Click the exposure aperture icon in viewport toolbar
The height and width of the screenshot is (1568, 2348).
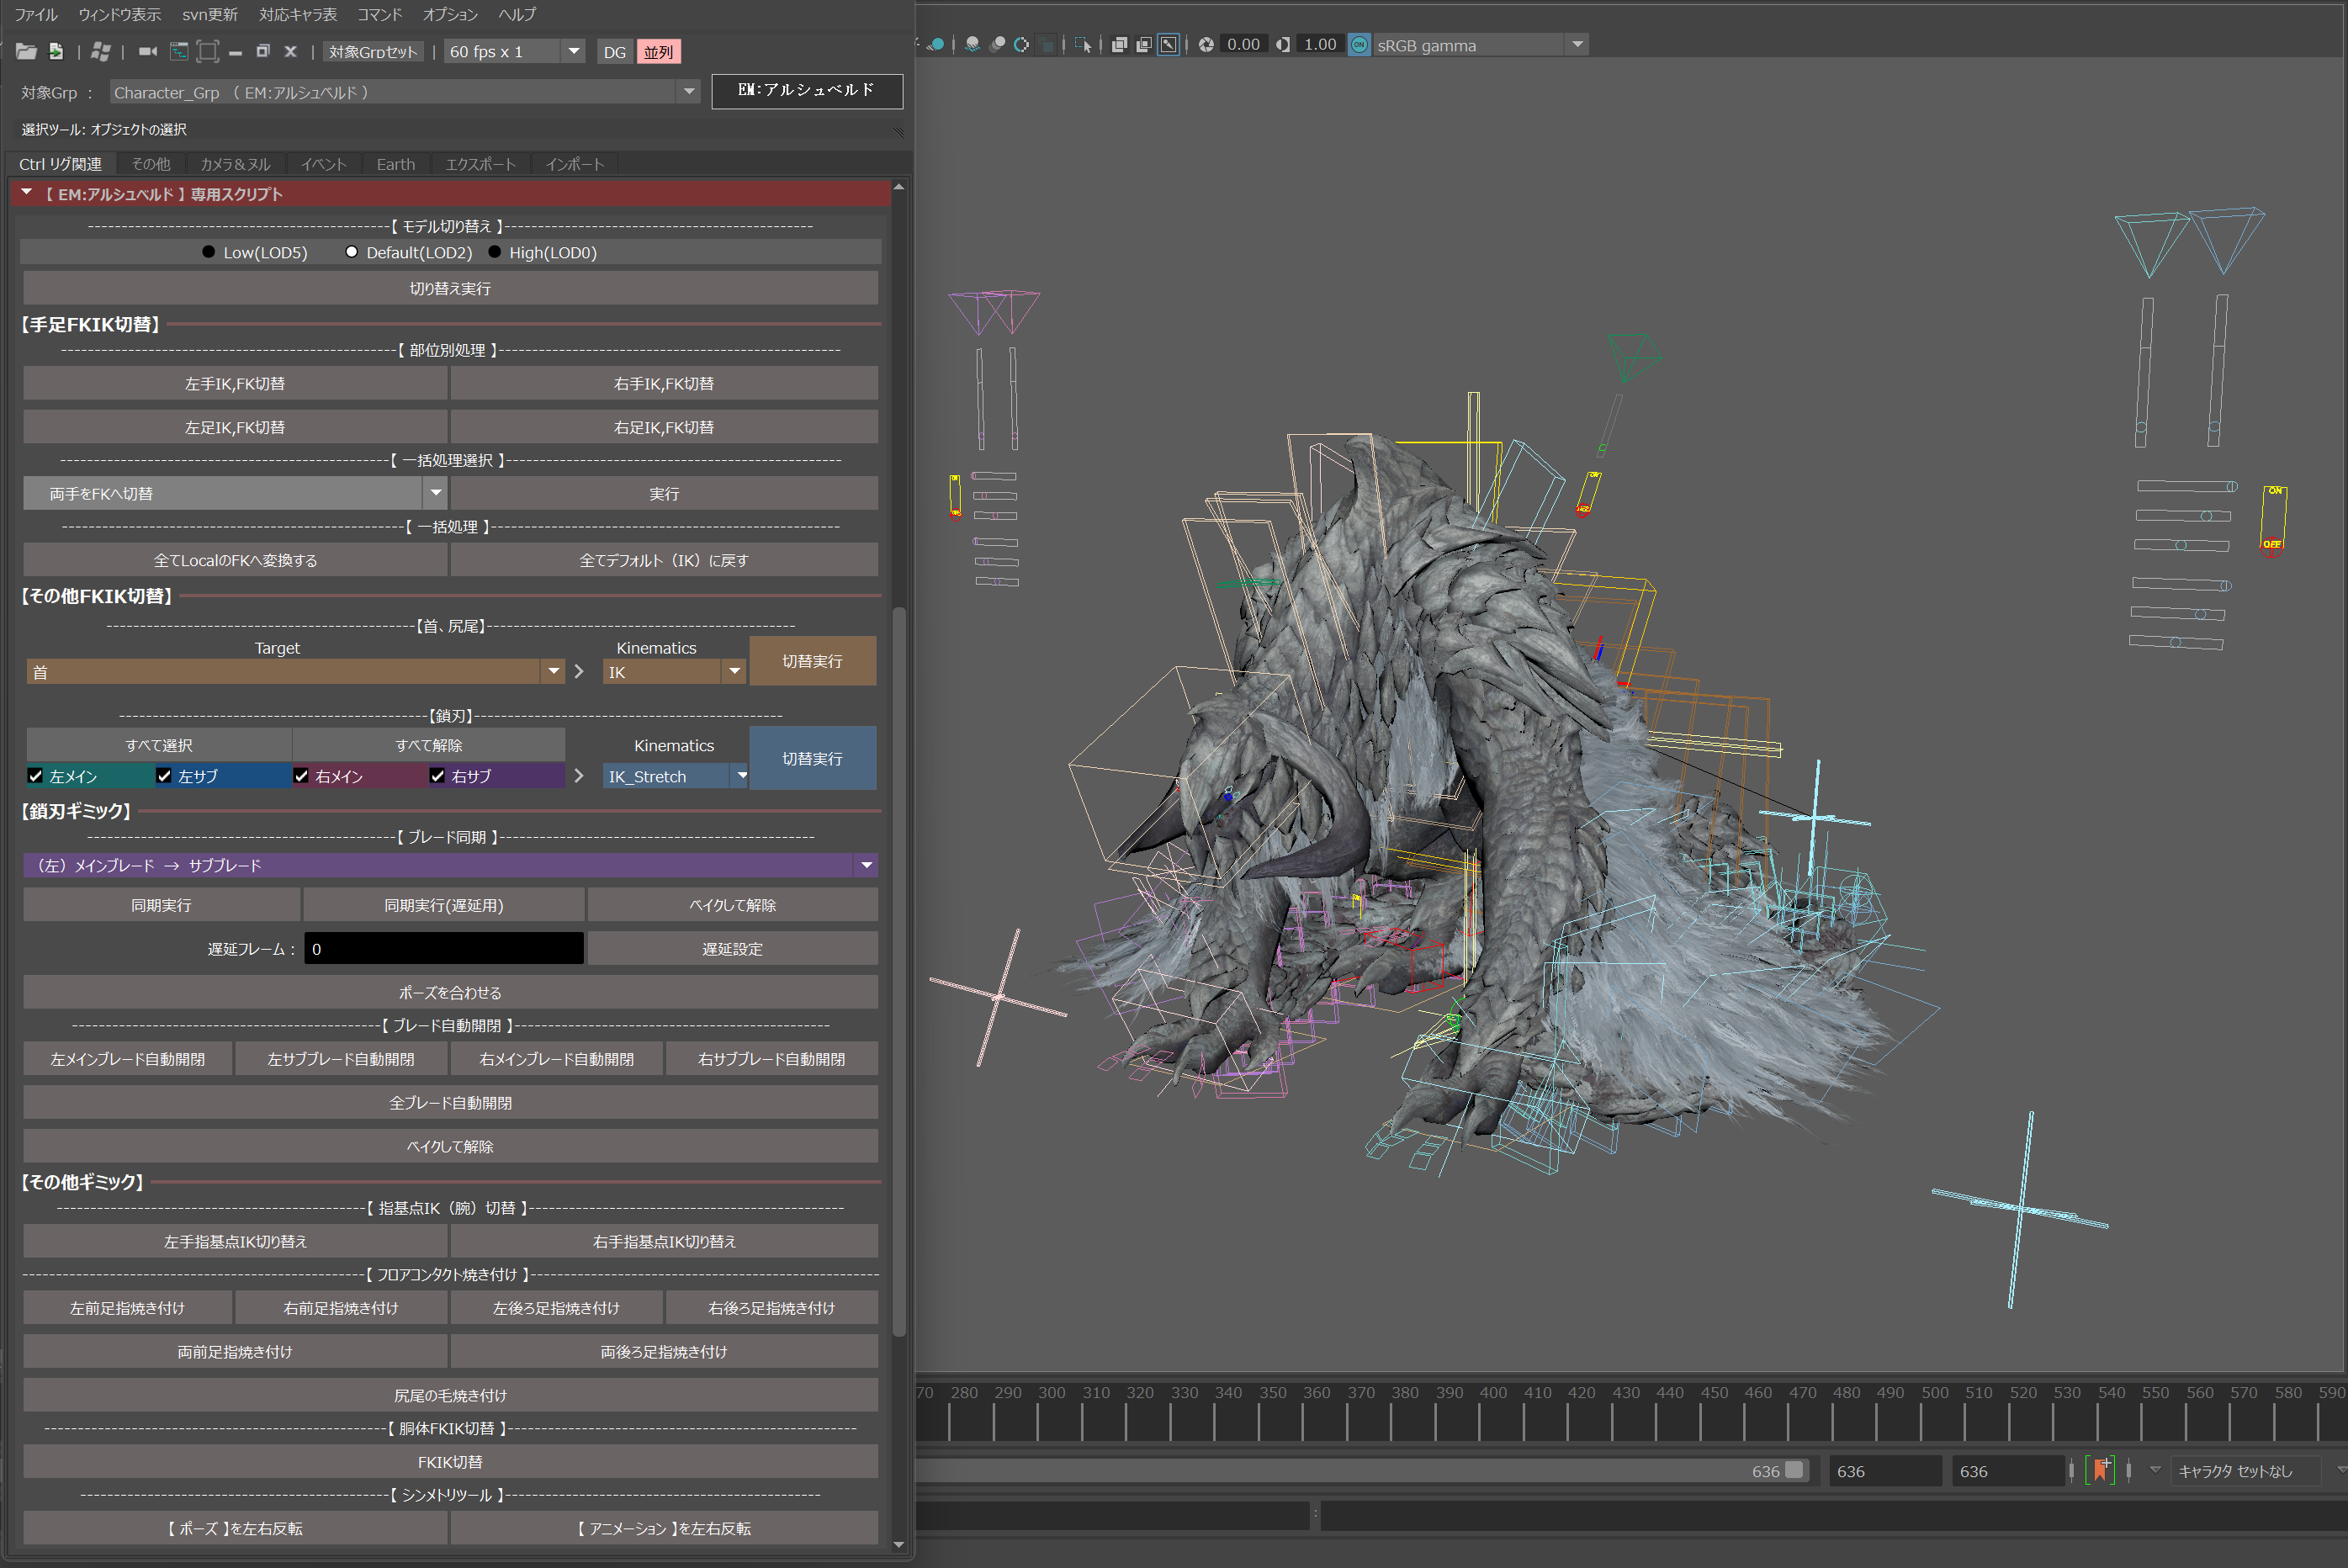[1206, 44]
